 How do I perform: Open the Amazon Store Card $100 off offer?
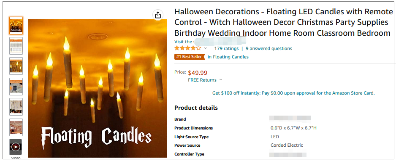click(x=293, y=93)
